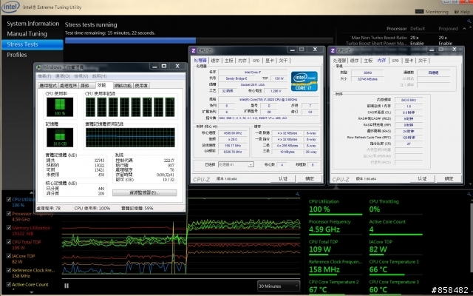Click the Intel logo in the title bar
Screen dimensions: 473x296
click(10, 7)
